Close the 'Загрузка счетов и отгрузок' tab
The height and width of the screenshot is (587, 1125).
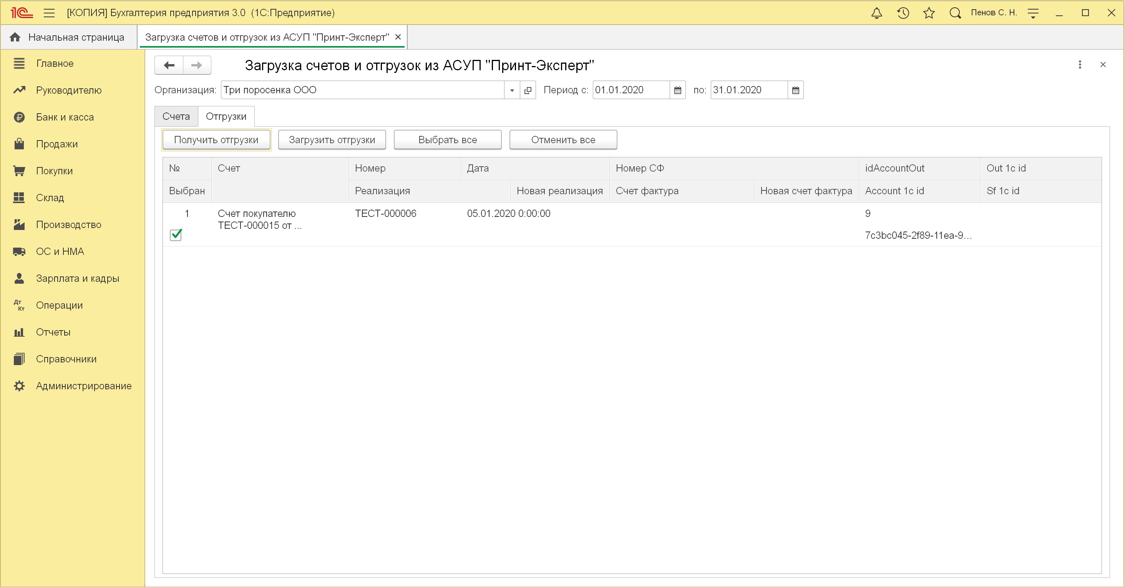tap(398, 37)
